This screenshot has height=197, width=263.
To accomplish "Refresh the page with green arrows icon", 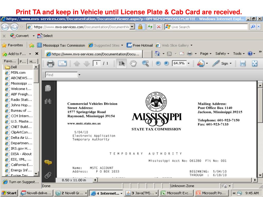I will pos(150,27).
